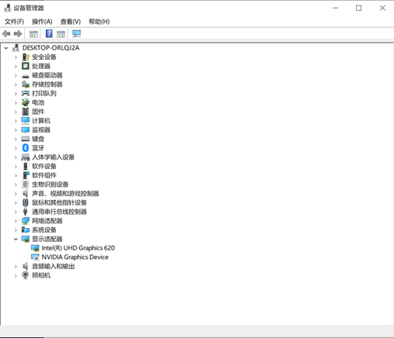Click the Back arrow toolbar icon
Screen dimensions: 394x338
click(x=6, y=33)
